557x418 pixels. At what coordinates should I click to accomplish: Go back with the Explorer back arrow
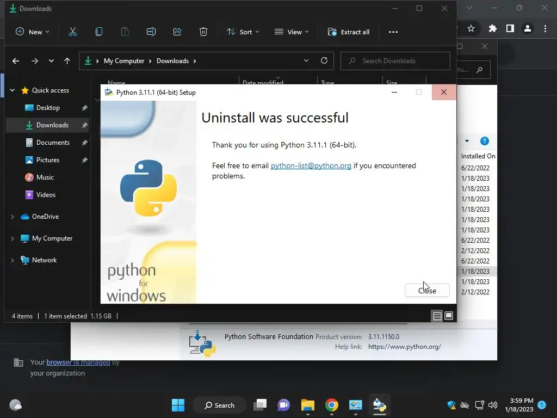(x=16, y=61)
